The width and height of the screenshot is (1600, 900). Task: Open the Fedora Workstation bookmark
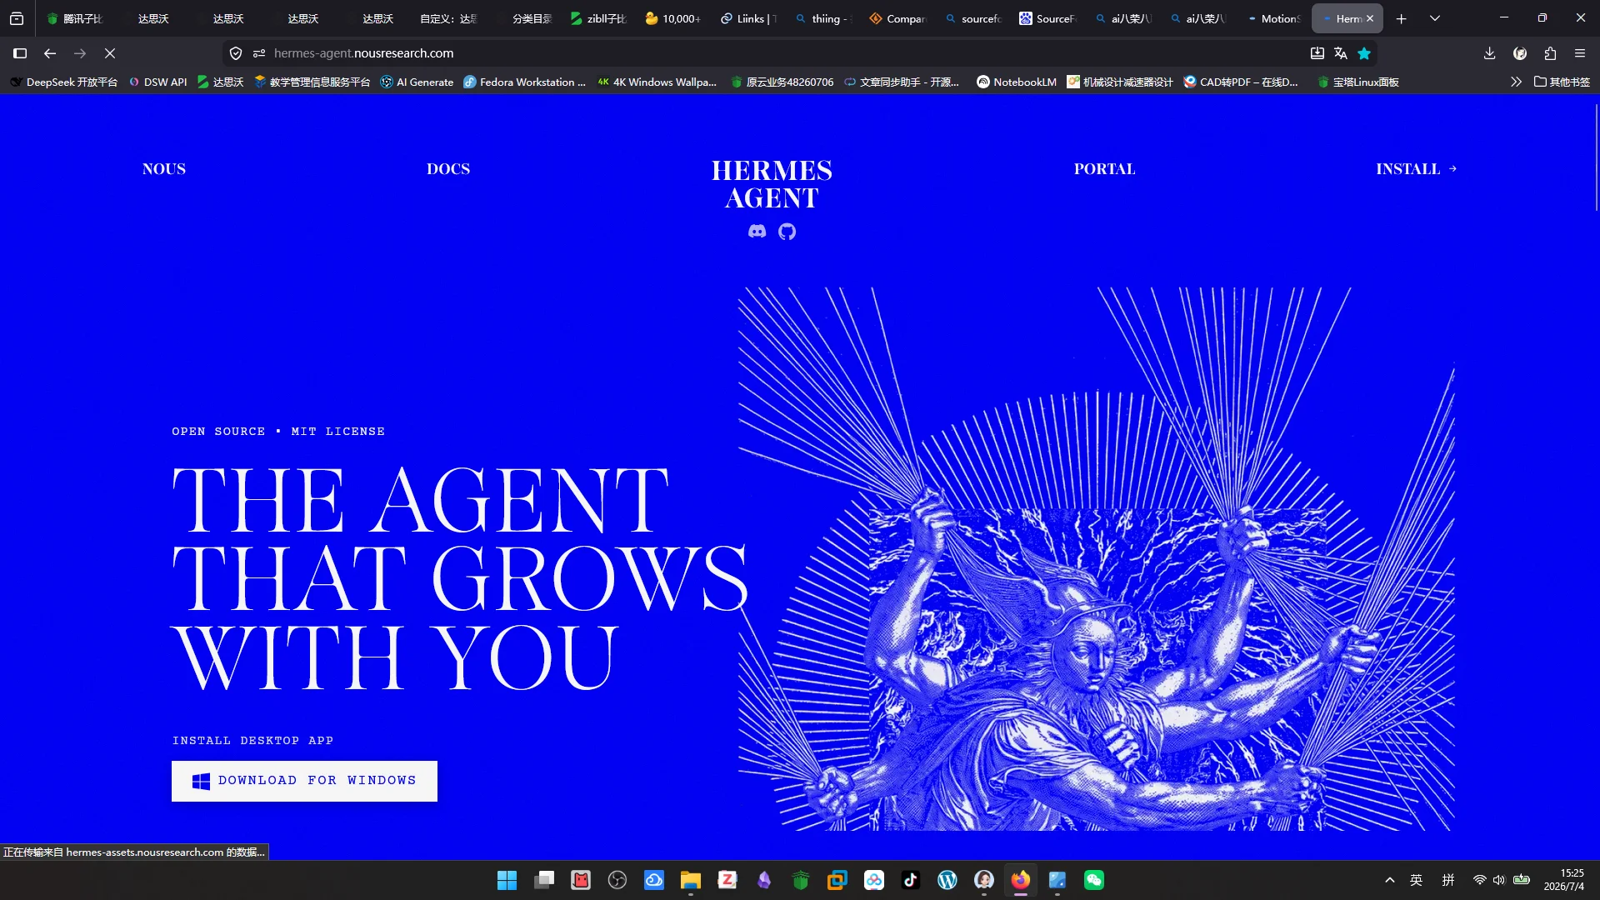pyautogui.click(x=525, y=82)
